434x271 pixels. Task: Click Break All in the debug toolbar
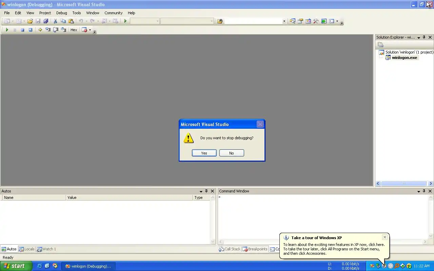(15, 30)
